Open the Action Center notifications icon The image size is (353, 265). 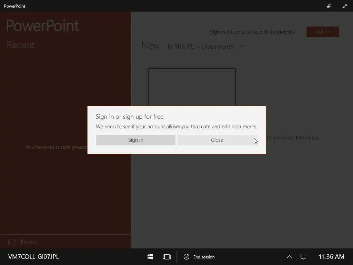click(303, 257)
